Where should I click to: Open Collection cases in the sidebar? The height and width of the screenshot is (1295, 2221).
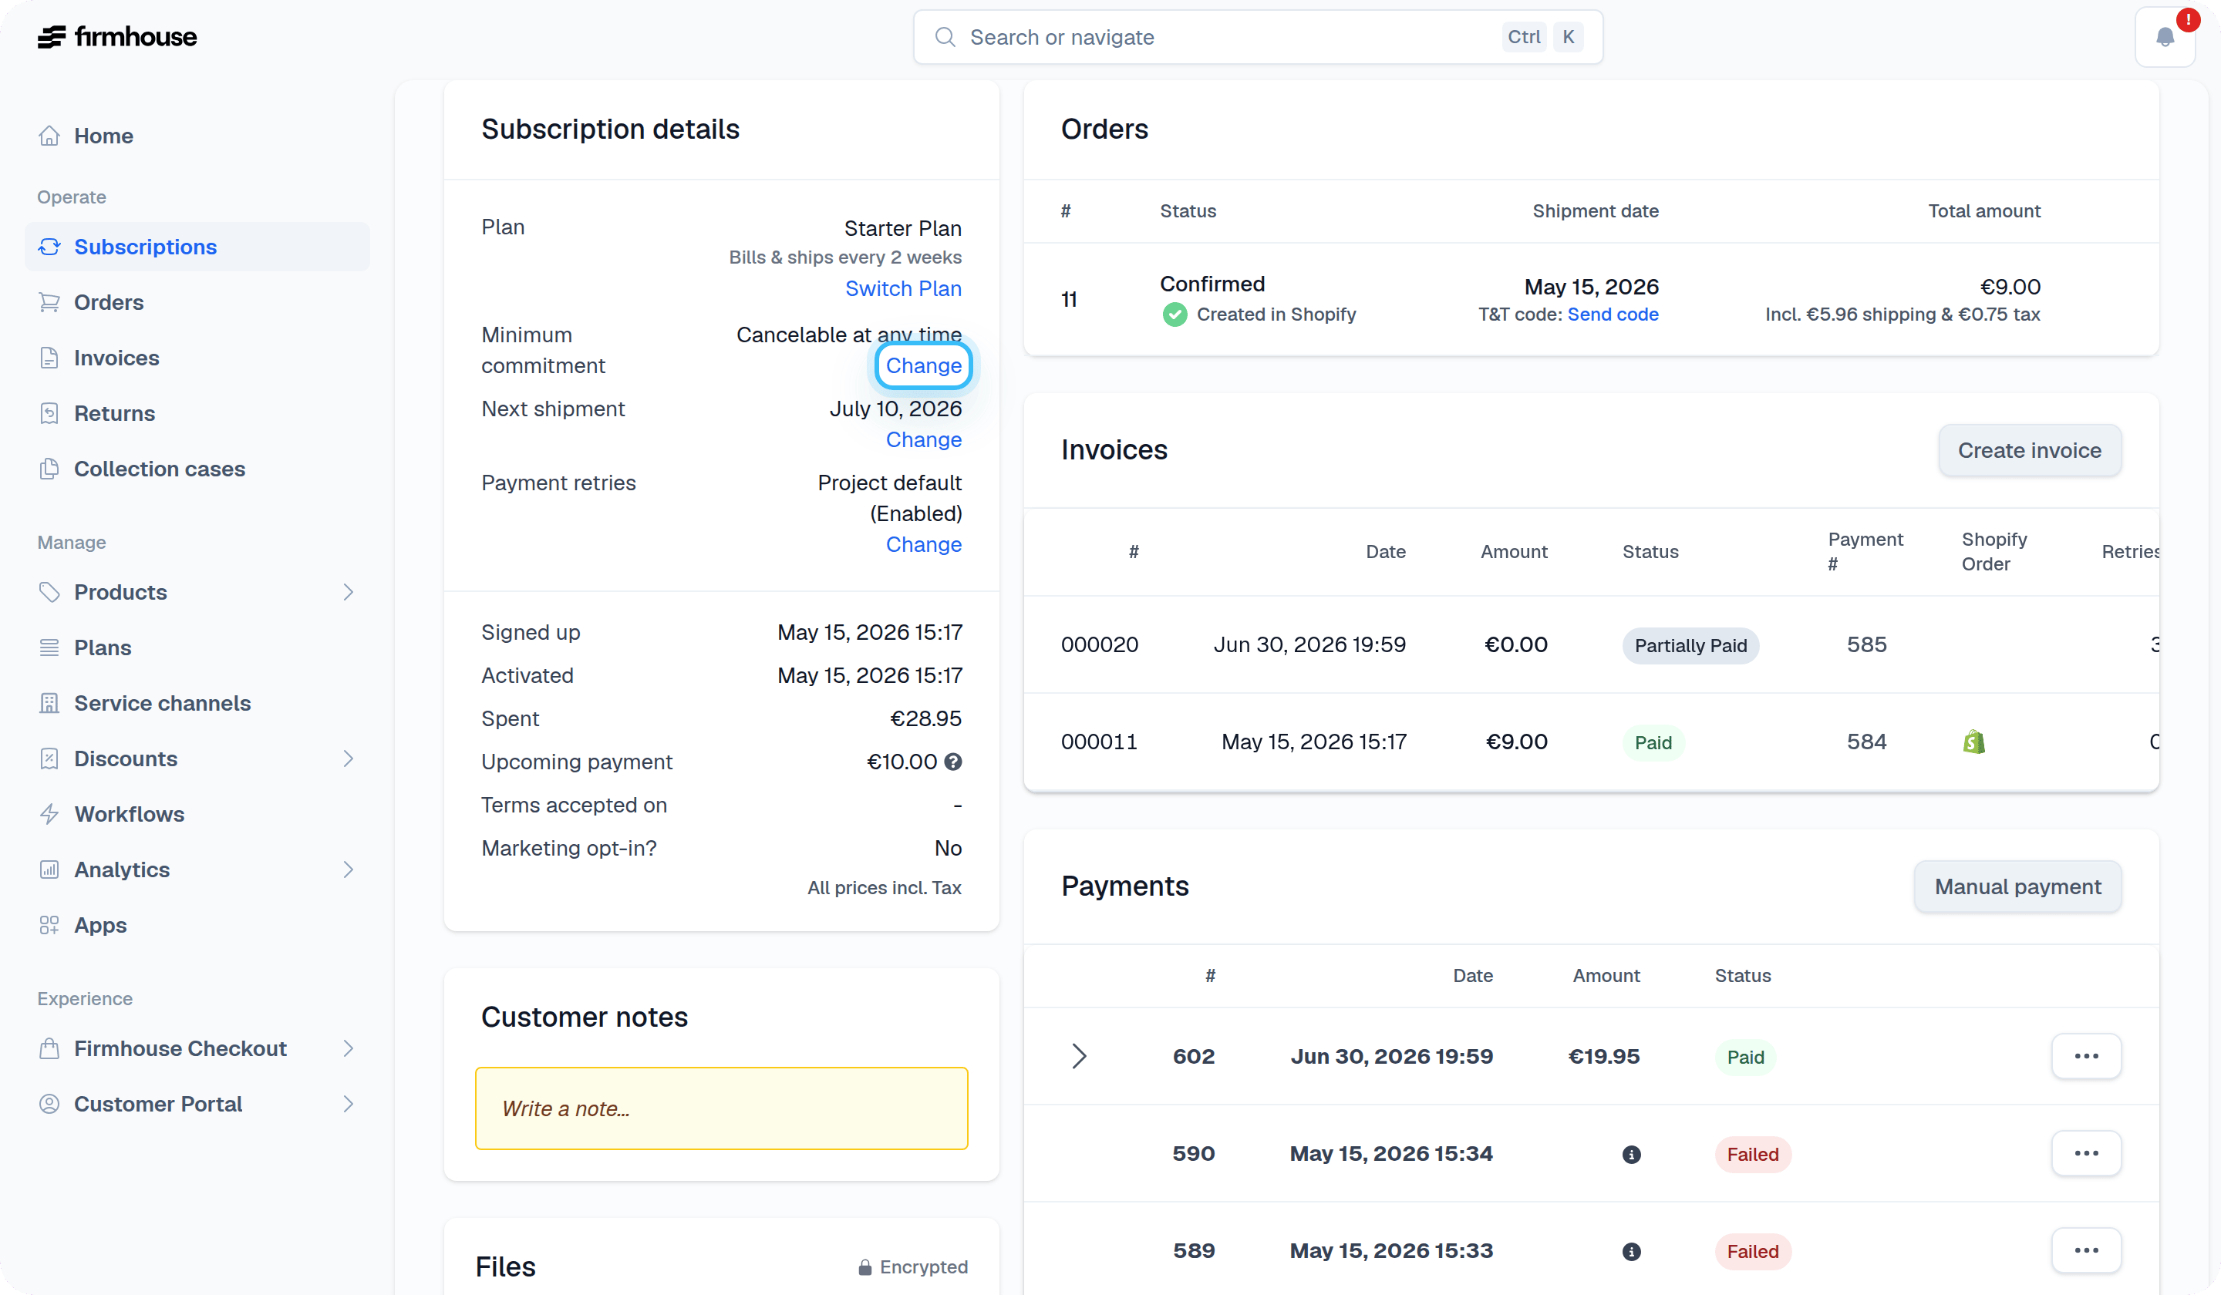(197, 469)
